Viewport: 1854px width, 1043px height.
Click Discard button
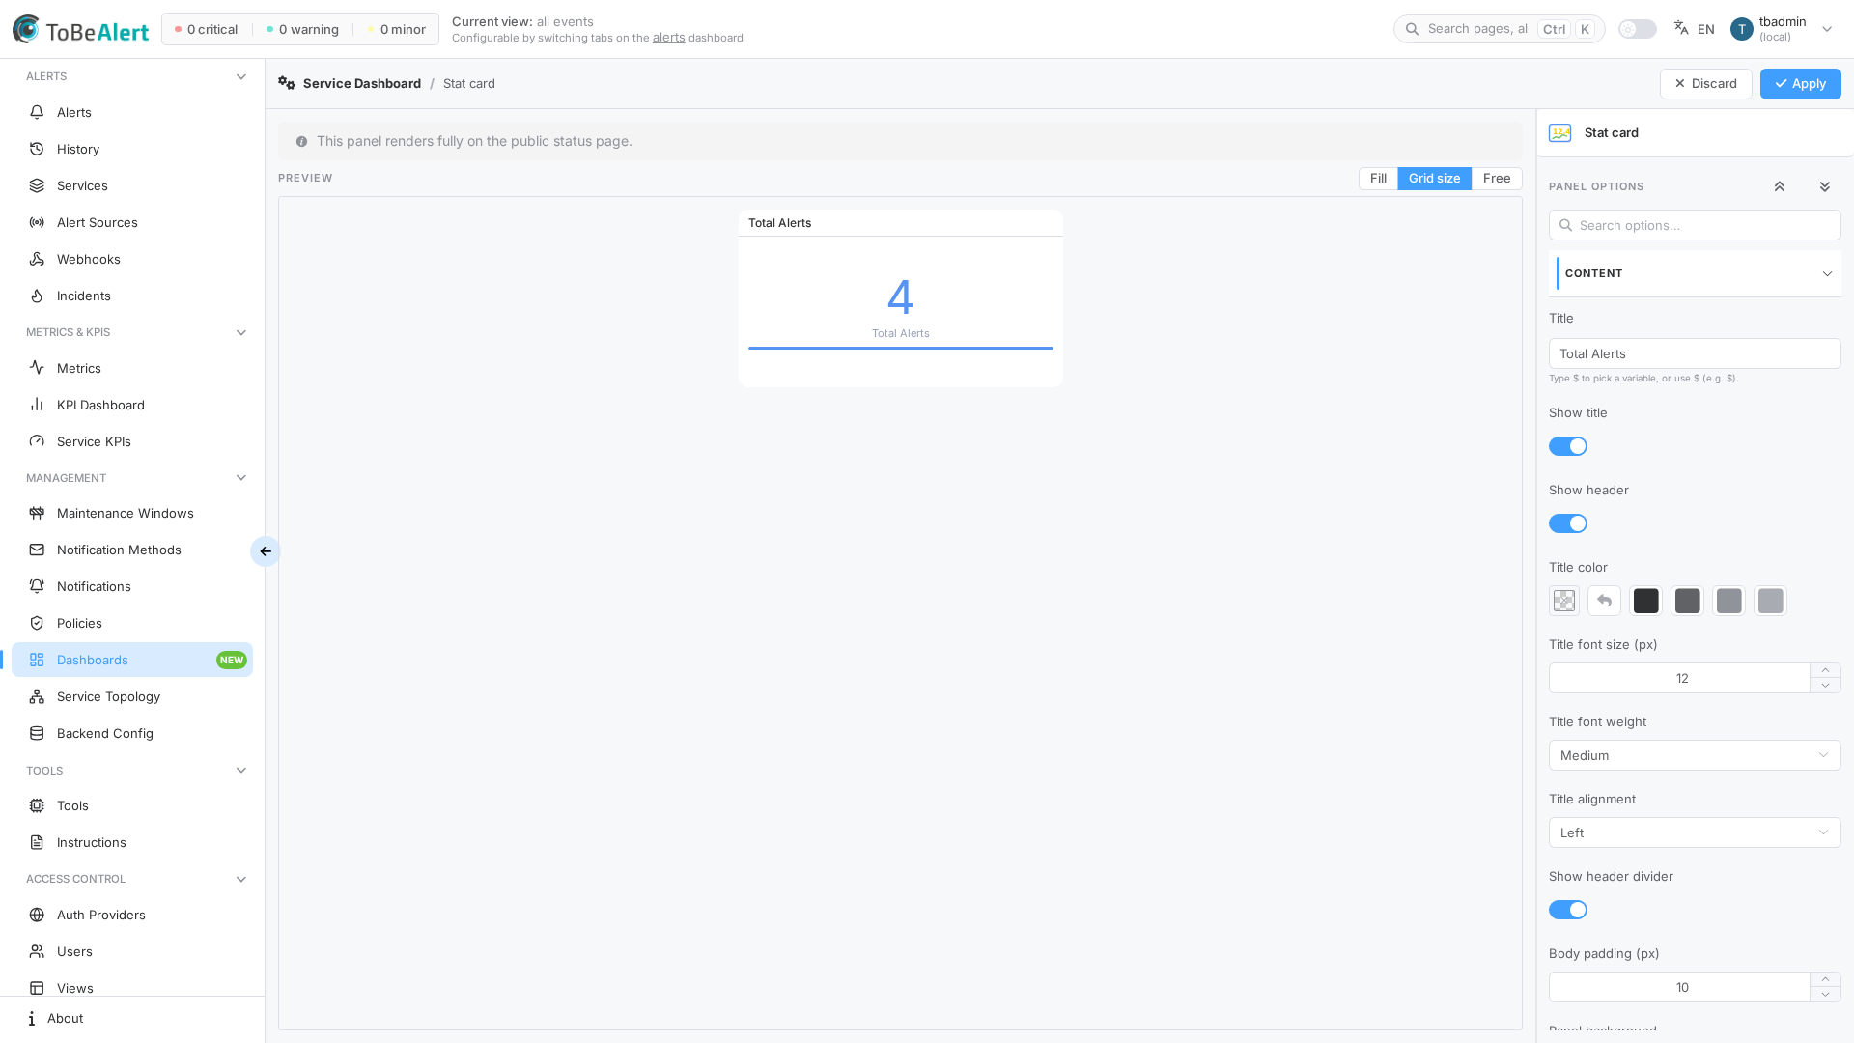point(1705,84)
